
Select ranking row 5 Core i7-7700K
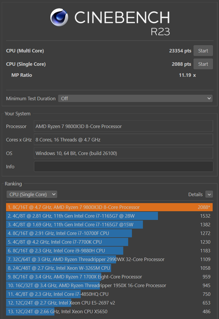pyautogui.click(x=109, y=242)
